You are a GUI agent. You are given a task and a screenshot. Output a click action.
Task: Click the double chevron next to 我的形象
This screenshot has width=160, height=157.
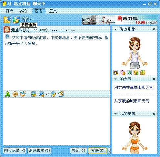(154, 114)
